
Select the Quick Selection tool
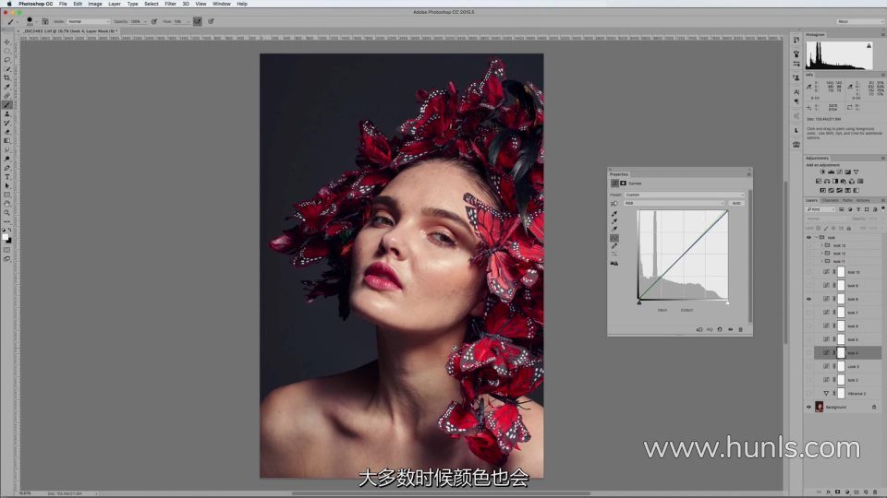[6, 69]
